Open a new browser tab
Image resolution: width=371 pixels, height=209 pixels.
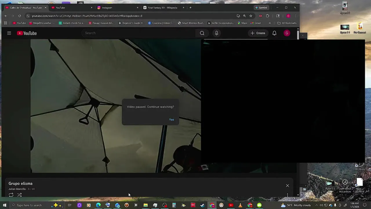[x=190, y=8]
